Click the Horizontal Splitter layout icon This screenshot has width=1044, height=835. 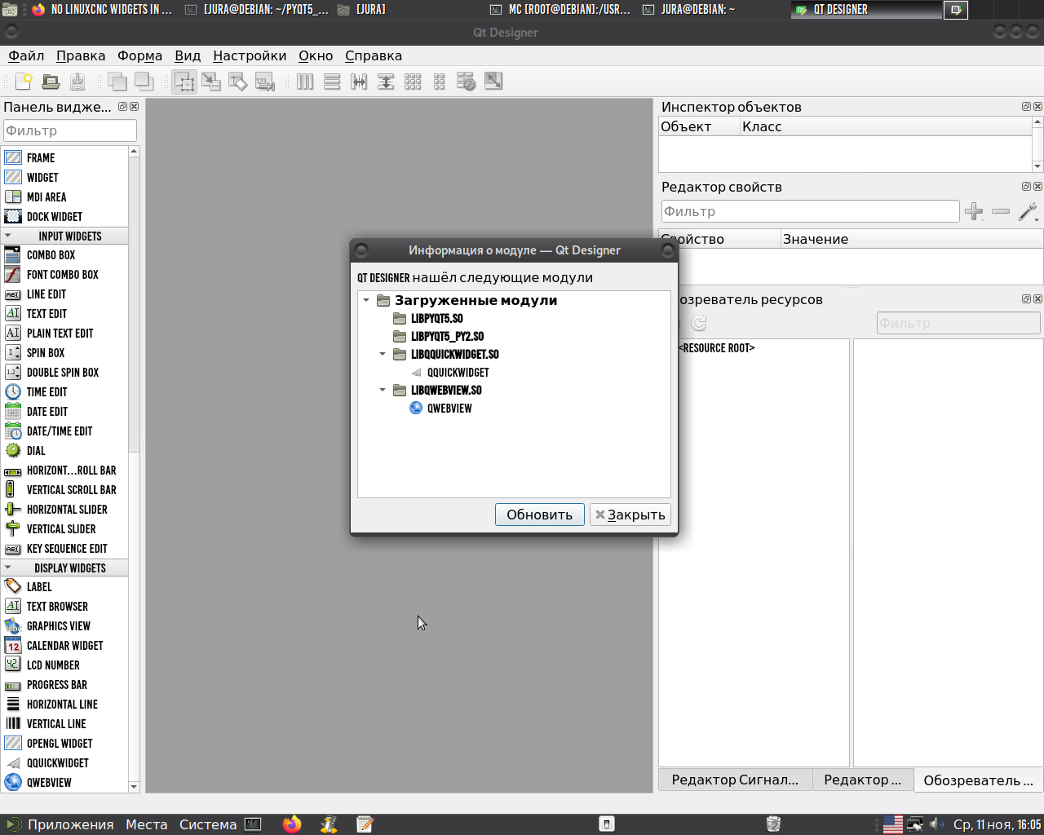coord(359,82)
